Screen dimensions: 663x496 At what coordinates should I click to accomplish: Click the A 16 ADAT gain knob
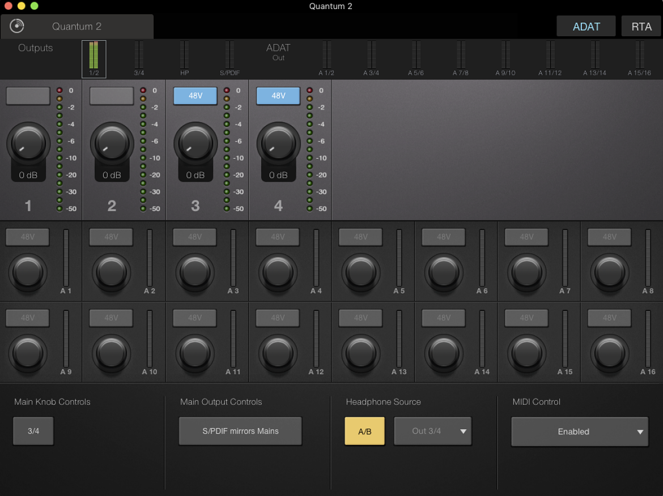pyautogui.click(x=610, y=353)
